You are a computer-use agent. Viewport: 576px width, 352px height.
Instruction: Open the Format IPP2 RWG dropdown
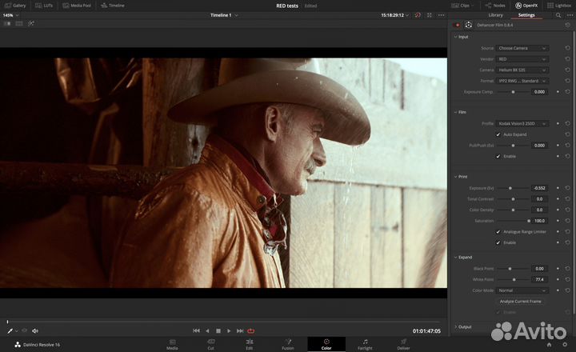pyautogui.click(x=522, y=81)
